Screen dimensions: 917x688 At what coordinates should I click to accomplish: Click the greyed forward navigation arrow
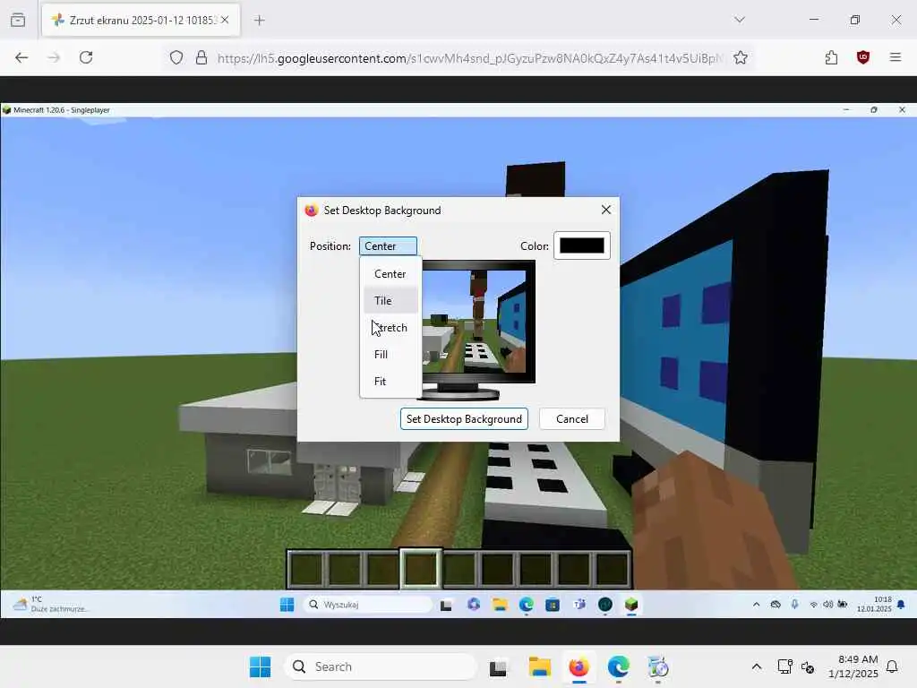click(54, 57)
